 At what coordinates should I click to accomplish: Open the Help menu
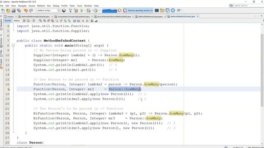tap(96, 6)
